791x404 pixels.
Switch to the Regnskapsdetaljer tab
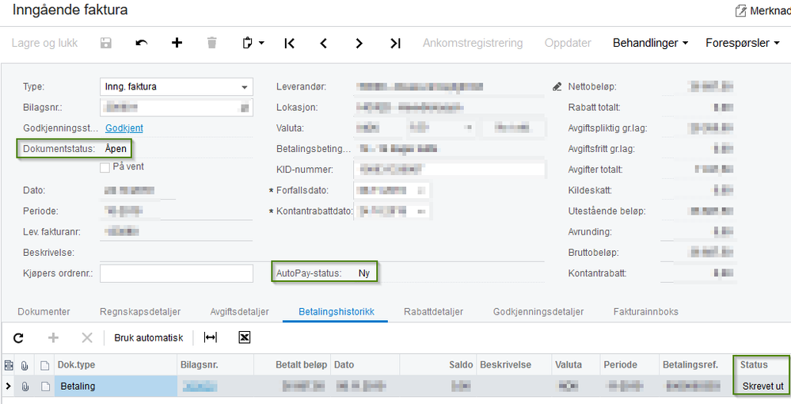pos(140,311)
